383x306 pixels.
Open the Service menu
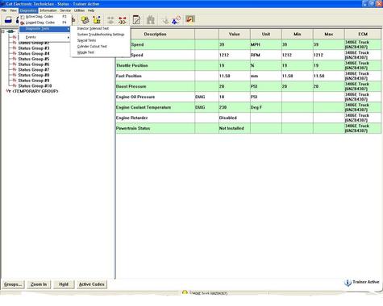(65, 10)
